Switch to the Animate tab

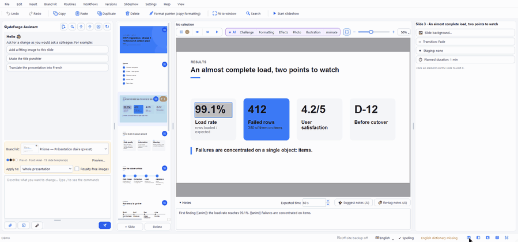coord(331,32)
